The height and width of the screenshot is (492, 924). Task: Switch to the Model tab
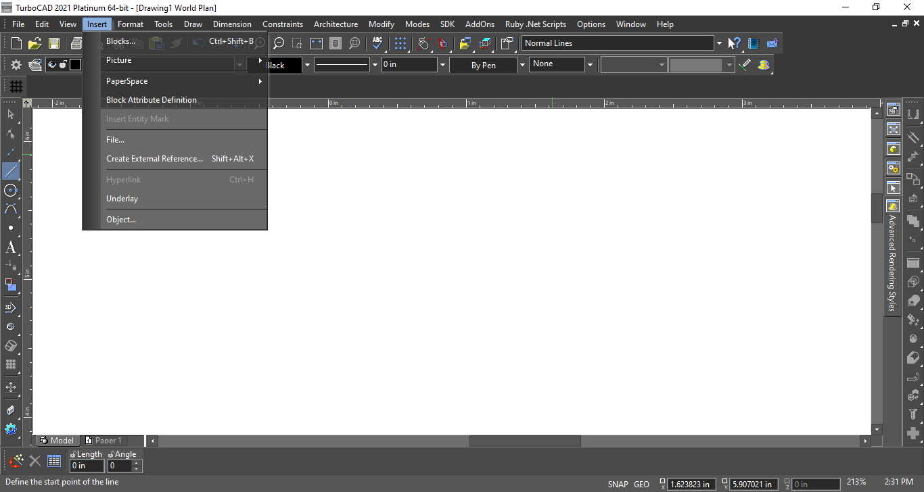(x=57, y=441)
